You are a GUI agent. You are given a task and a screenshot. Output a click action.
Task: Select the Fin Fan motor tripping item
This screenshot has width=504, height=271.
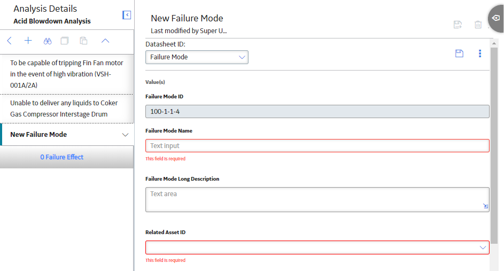pos(67,74)
